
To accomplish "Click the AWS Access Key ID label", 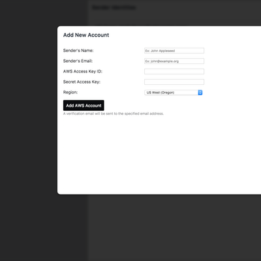I will pos(83,71).
